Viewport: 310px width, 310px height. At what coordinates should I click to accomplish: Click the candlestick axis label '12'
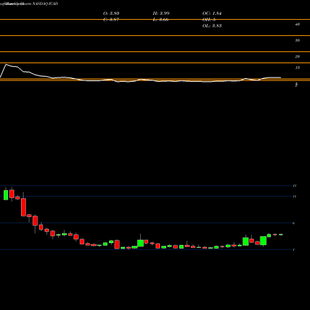294,186
